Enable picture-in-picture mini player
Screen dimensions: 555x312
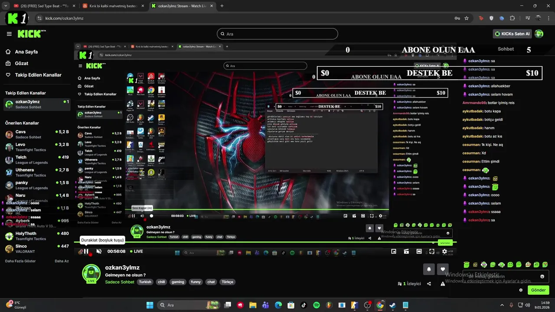(x=394, y=251)
